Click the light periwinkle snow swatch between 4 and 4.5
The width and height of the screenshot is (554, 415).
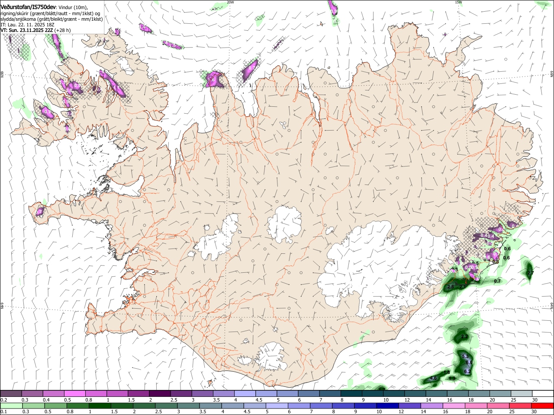[244, 393]
